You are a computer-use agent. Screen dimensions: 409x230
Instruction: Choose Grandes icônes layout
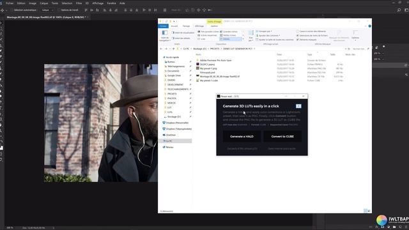click(x=229, y=31)
